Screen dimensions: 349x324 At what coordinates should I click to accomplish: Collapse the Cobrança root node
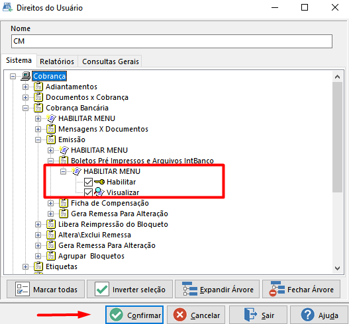tap(13, 77)
